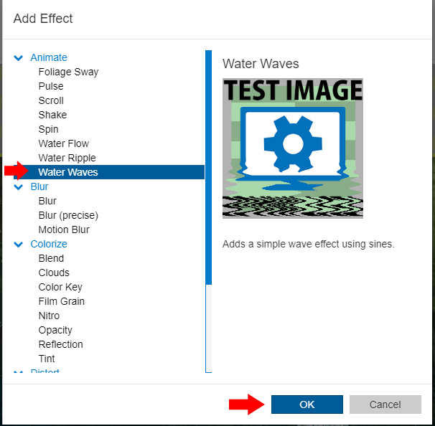Image resolution: width=435 pixels, height=426 pixels.
Task: Select the Tint effect
Action: tap(47, 359)
